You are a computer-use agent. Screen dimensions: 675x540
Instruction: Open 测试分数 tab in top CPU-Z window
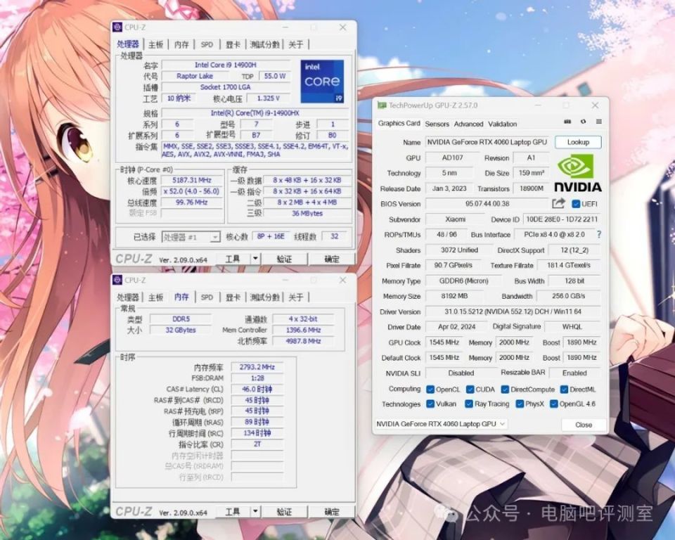click(x=265, y=44)
